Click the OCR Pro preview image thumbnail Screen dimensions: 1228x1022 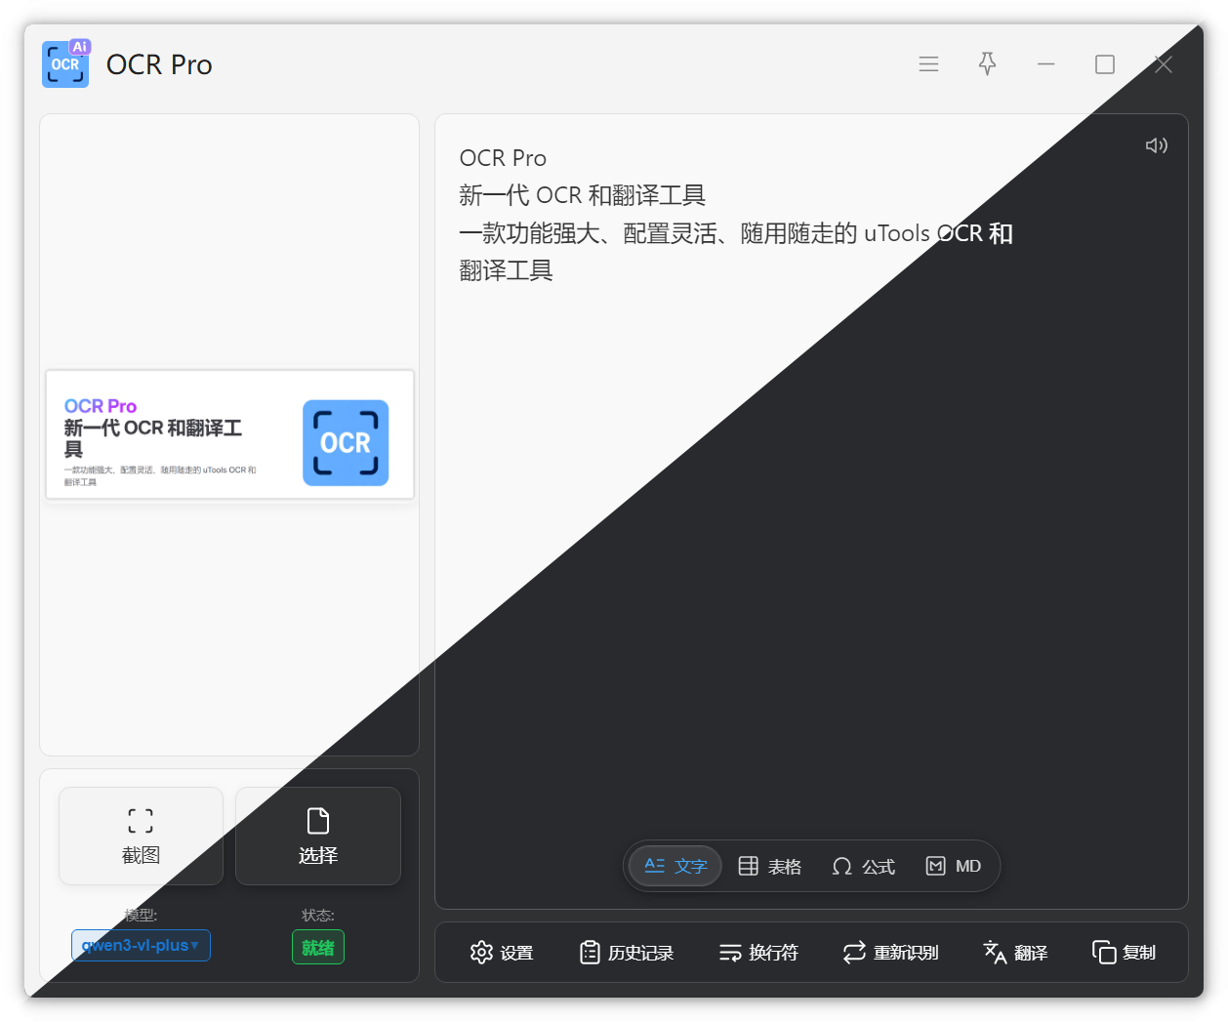coord(229,434)
